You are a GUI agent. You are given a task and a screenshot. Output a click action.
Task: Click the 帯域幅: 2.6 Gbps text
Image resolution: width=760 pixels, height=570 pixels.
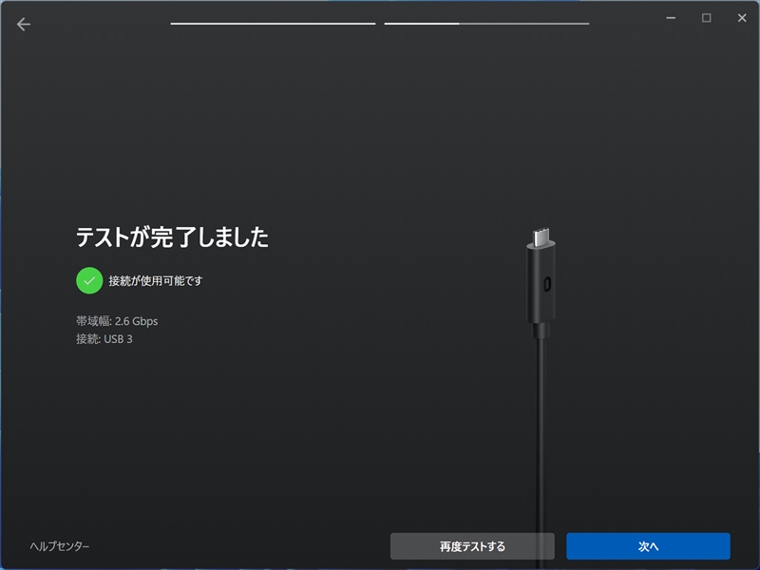[x=117, y=321]
